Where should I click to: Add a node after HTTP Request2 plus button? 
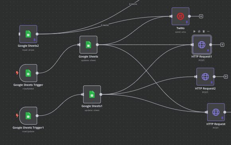(226, 77)
